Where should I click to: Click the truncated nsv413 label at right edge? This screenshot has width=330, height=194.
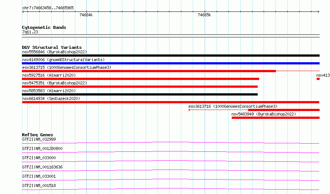pyautogui.click(x=323, y=75)
